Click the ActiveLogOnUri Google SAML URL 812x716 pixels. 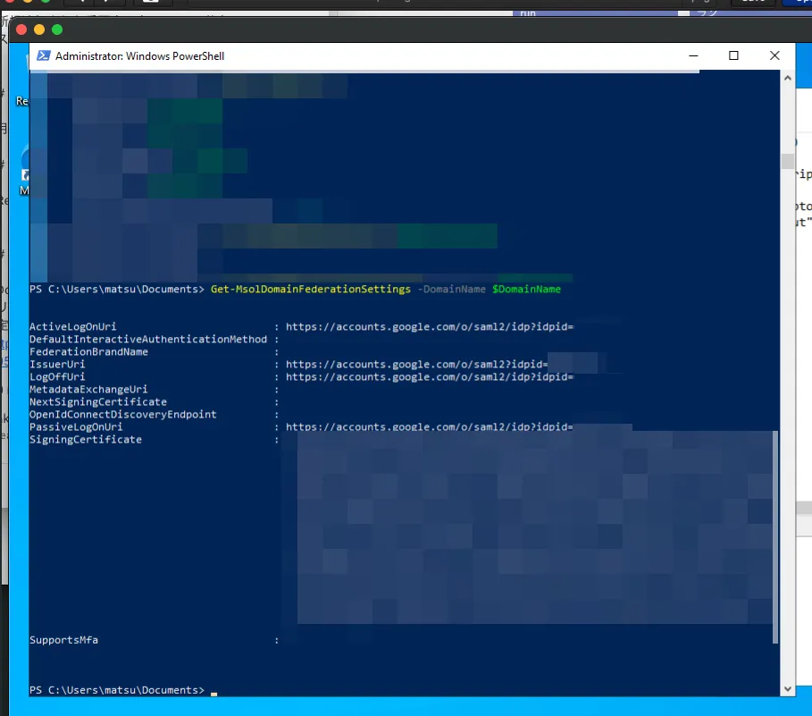tap(429, 327)
